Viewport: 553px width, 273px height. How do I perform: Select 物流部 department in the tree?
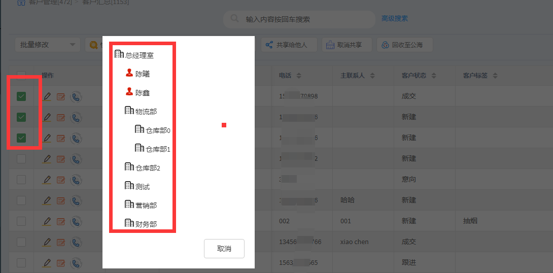pyautogui.click(x=141, y=112)
